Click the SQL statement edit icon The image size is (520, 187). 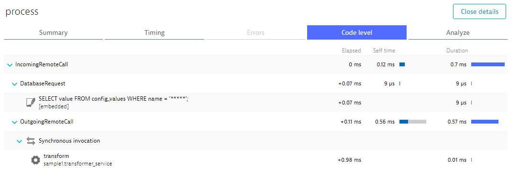pos(31,102)
